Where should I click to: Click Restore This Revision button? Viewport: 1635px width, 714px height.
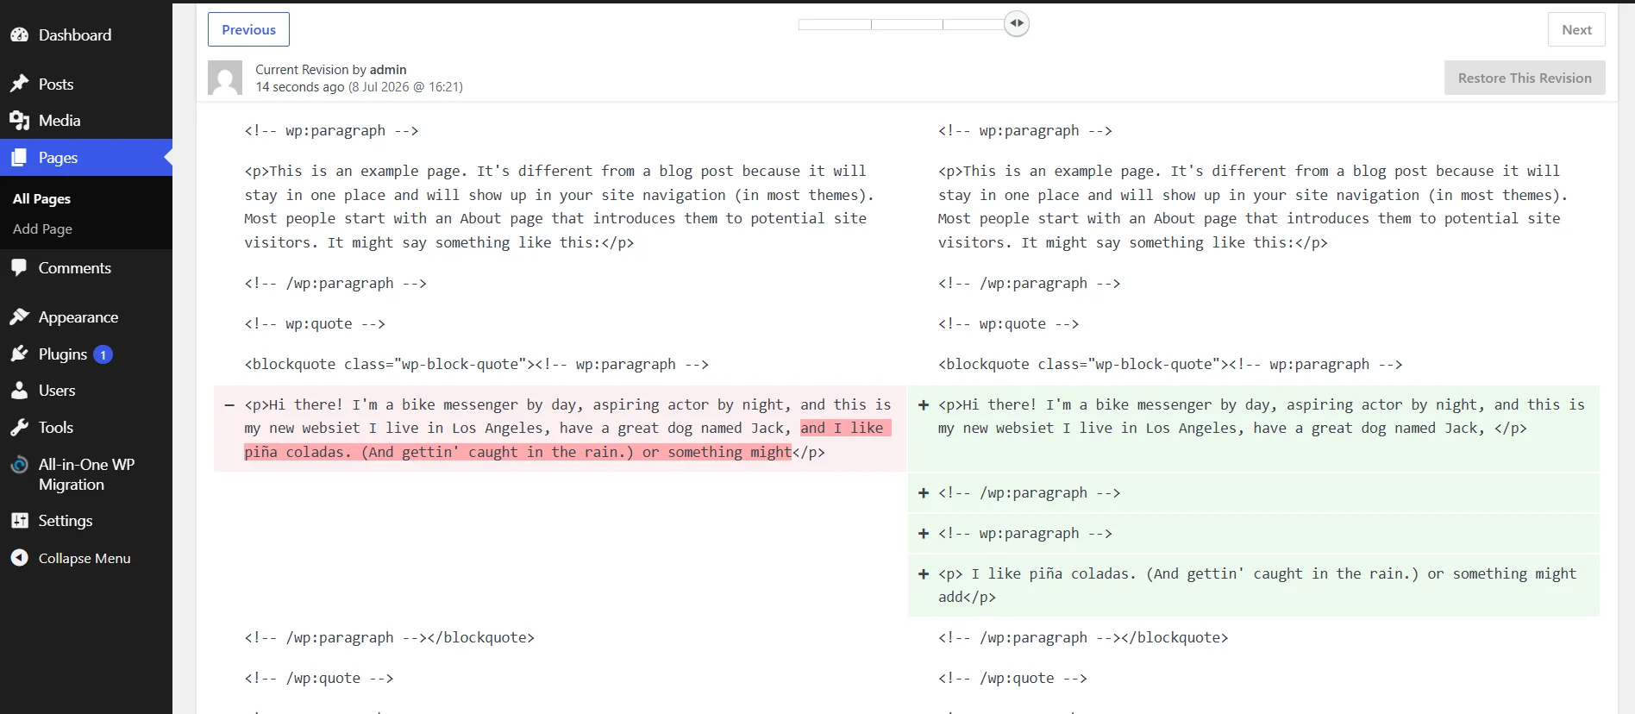1525,78
